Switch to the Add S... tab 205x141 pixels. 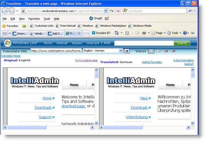[x=56, y=34]
